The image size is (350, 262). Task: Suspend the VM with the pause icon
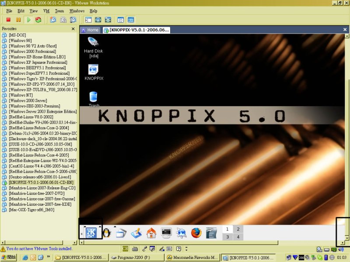click(18, 20)
